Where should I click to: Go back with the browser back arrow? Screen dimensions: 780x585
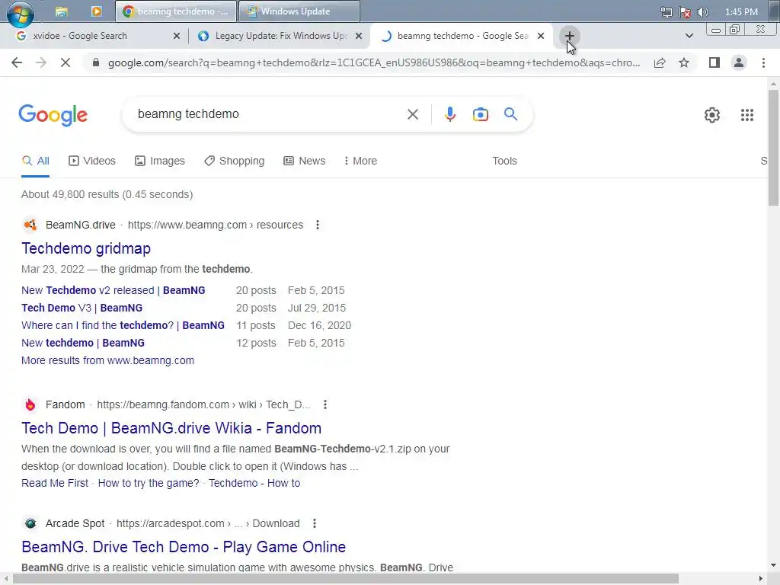pyautogui.click(x=17, y=62)
